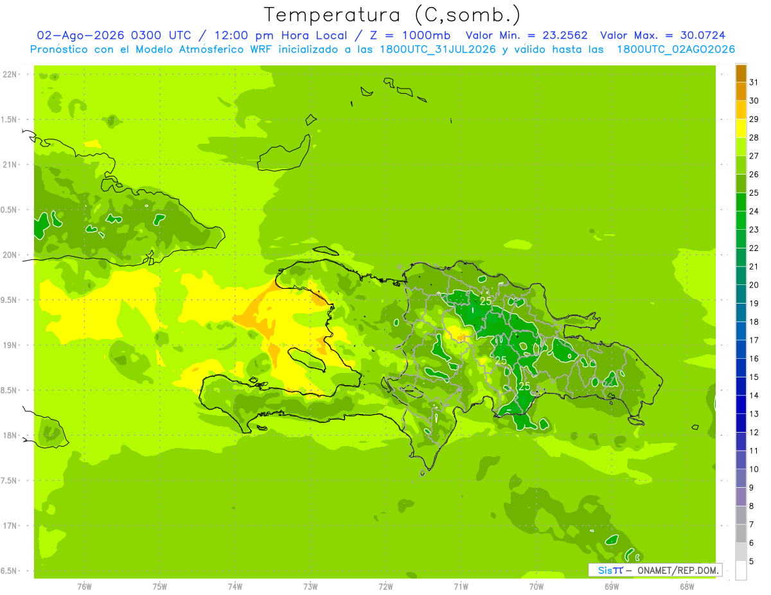The height and width of the screenshot is (595, 771).
Task: Click the initialization time "1800UTC_31JUL2026"
Action: [x=437, y=49]
